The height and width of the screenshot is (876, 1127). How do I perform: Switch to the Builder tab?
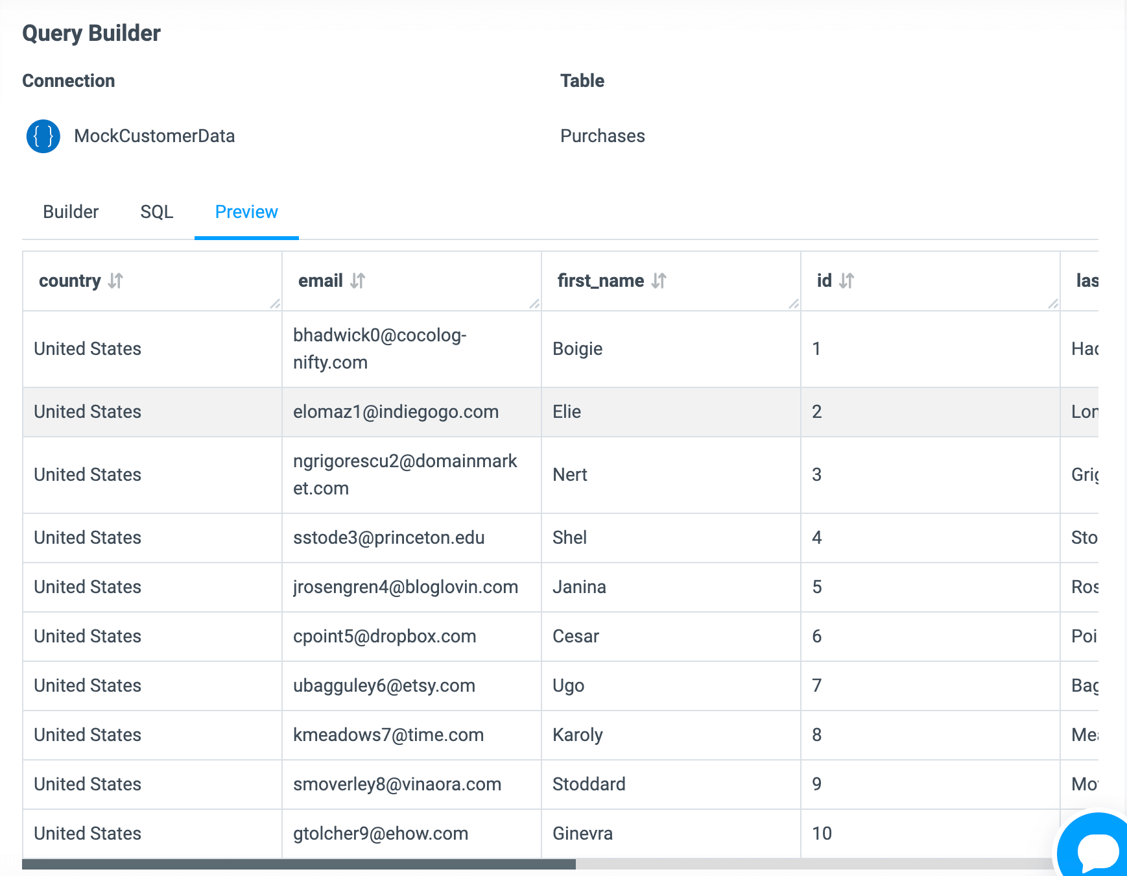click(71, 212)
